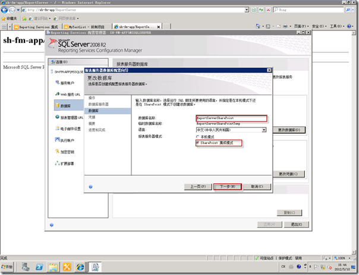Open the 加密密钥 section
This screenshot has height=275, width=359.
coord(65,152)
